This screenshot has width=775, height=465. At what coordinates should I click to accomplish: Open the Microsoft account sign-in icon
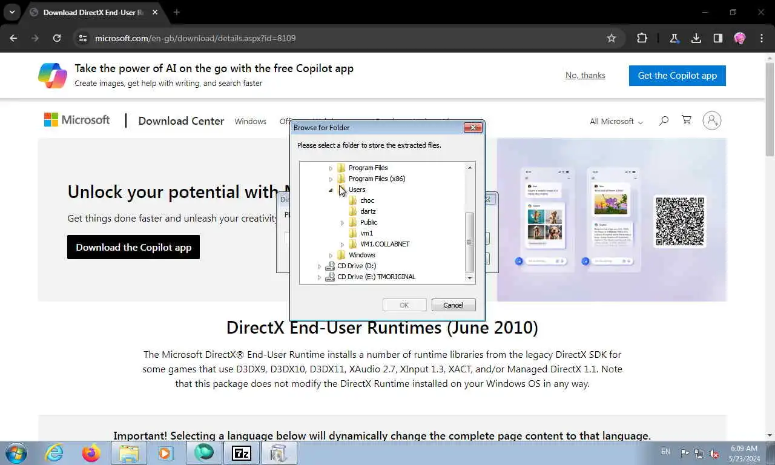(x=712, y=120)
